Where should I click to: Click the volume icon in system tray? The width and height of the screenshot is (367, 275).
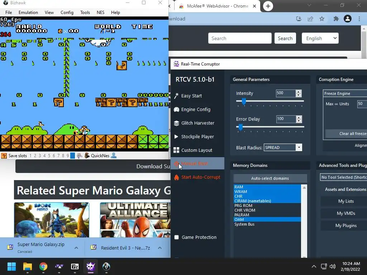coord(333,266)
